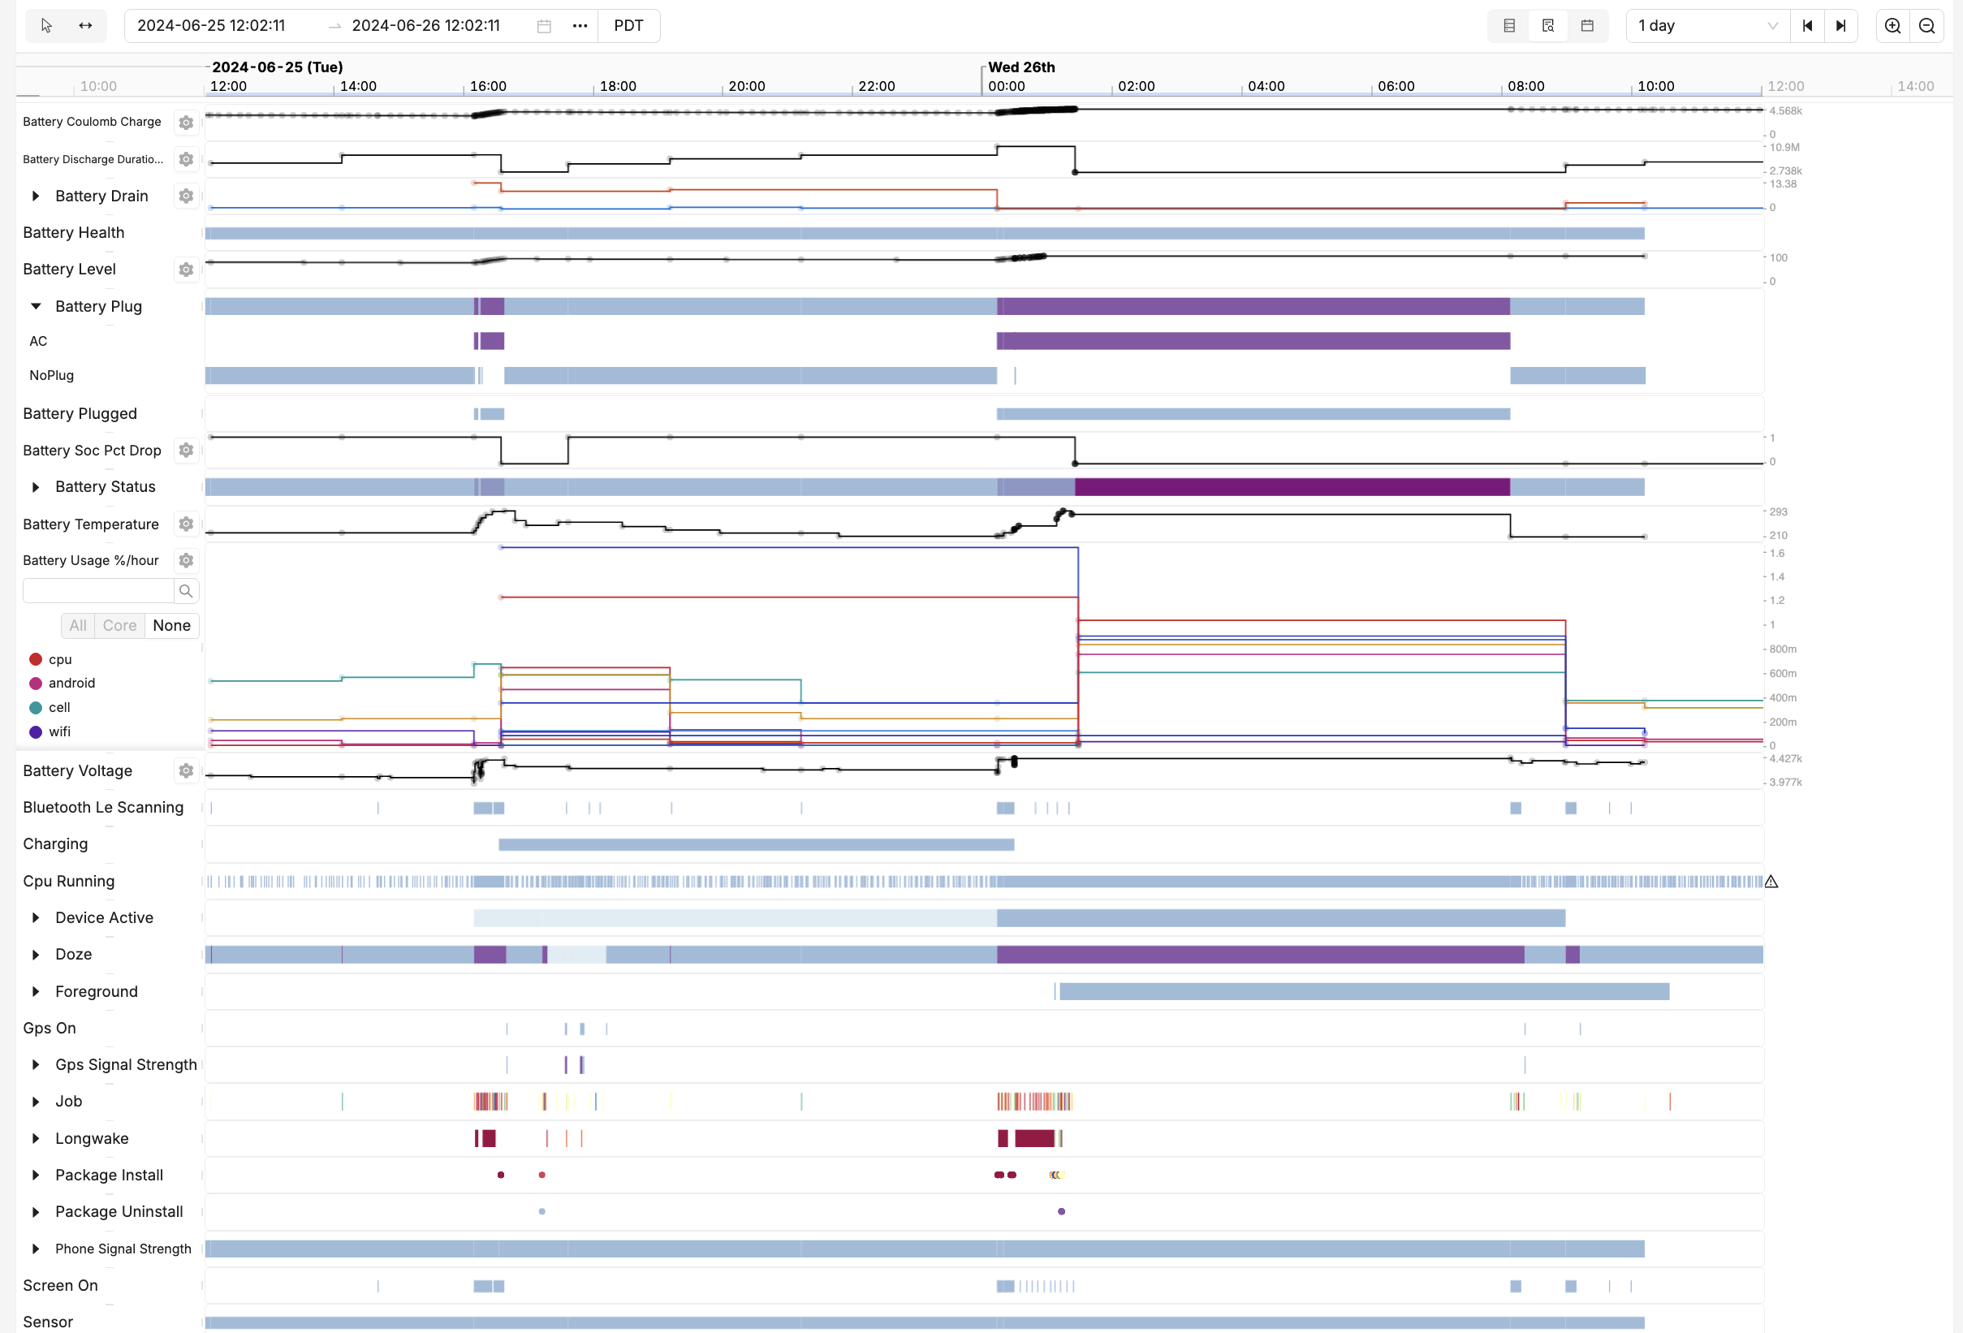Toggle the wifi series in legend
The height and width of the screenshot is (1333, 1963).
50,731
